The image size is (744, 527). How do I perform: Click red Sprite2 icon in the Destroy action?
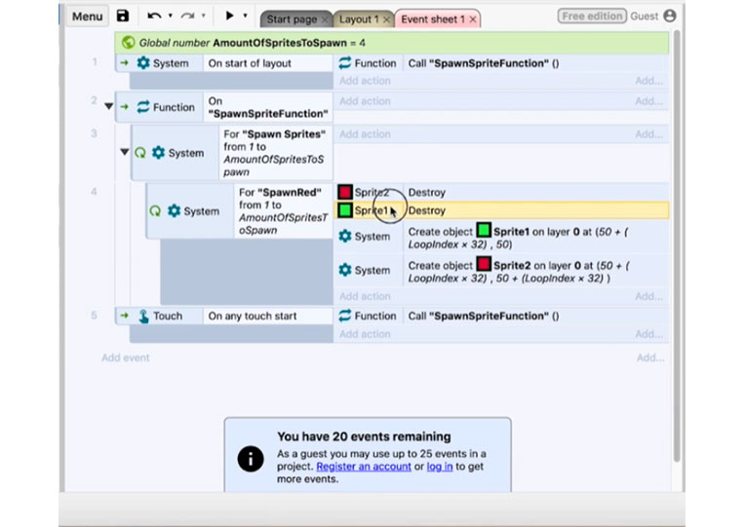pos(345,192)
